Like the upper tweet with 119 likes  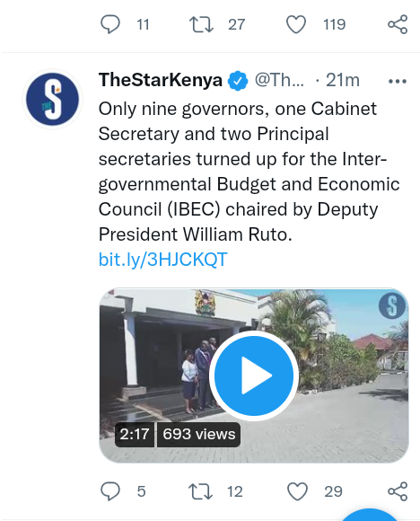[x=296, y=24]
